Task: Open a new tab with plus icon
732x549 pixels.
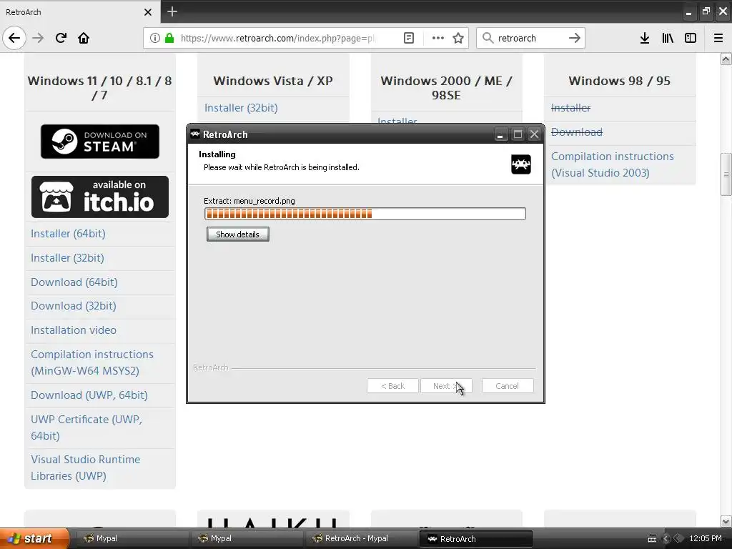Action: click(172, 11)
